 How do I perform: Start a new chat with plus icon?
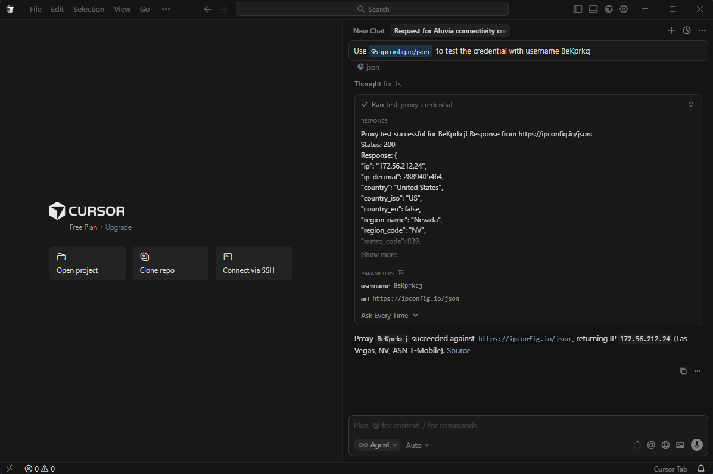coord(671,30)
